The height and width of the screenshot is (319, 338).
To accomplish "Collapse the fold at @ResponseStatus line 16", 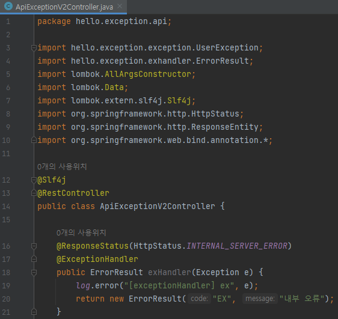I will pyautogui.click(x=34, y=246).
